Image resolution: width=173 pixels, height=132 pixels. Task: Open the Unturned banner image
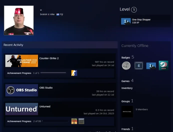pyautogui.click(x=21, y=109)
